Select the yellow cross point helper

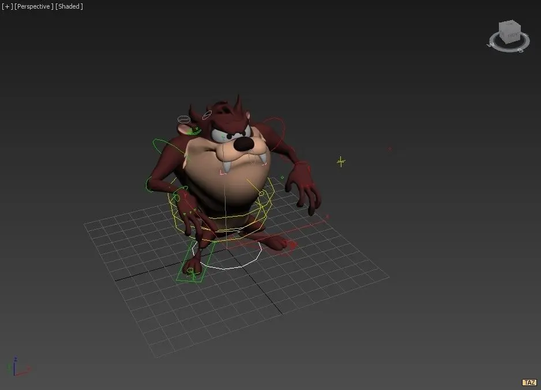click(x=341, y=161)
